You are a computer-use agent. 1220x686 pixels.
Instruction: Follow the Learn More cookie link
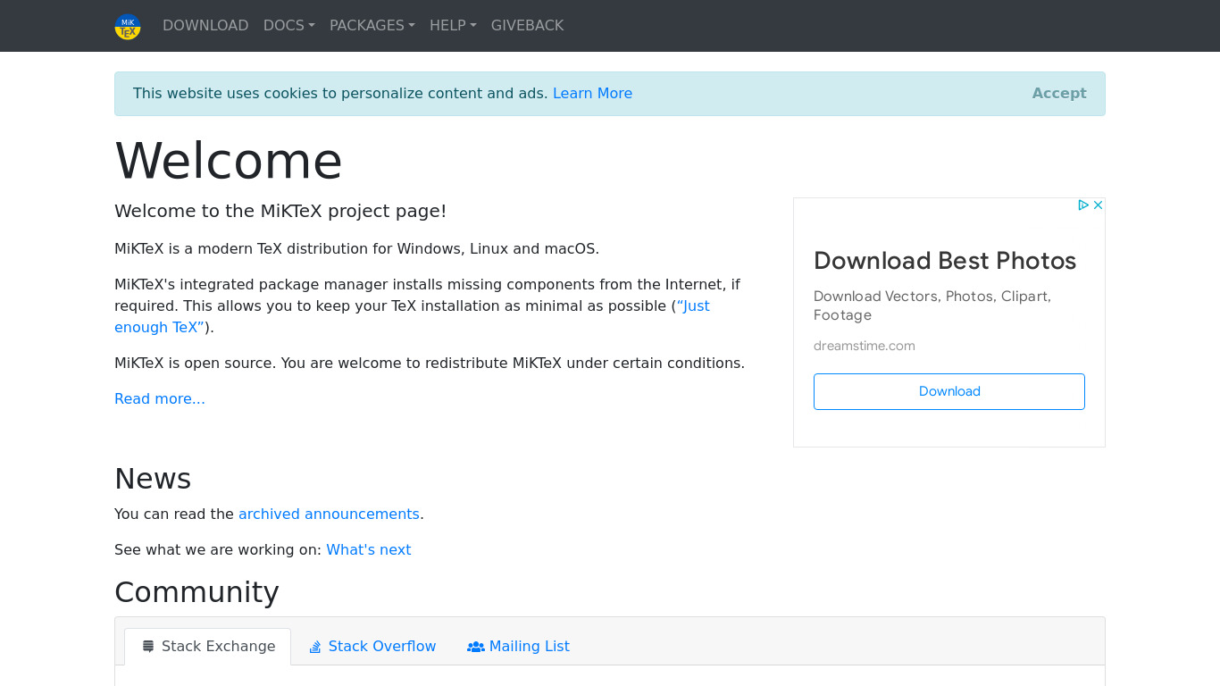(592, 93)
